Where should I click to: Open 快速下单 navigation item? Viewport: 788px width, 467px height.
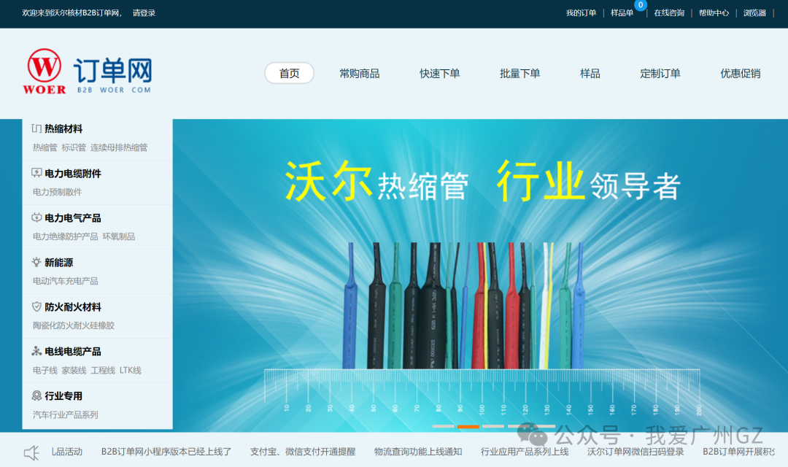(440, 74)
